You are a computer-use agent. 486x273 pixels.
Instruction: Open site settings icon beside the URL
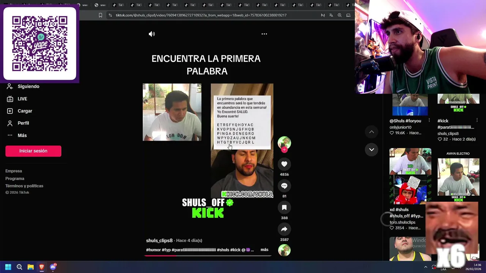coord(110,15)
